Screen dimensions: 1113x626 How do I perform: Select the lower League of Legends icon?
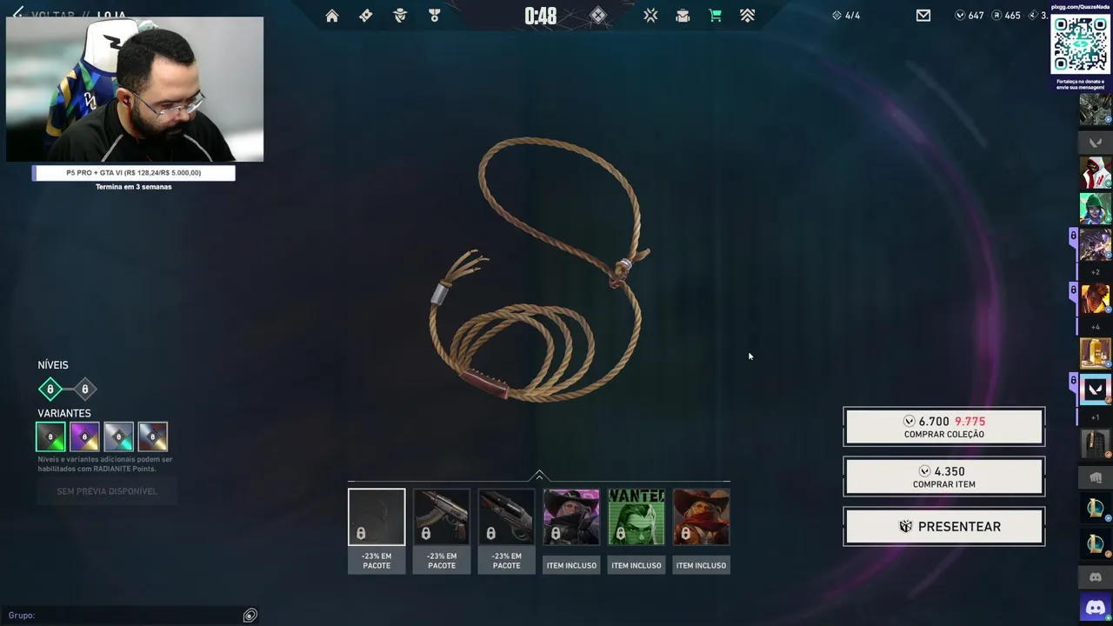(1096, 545)
